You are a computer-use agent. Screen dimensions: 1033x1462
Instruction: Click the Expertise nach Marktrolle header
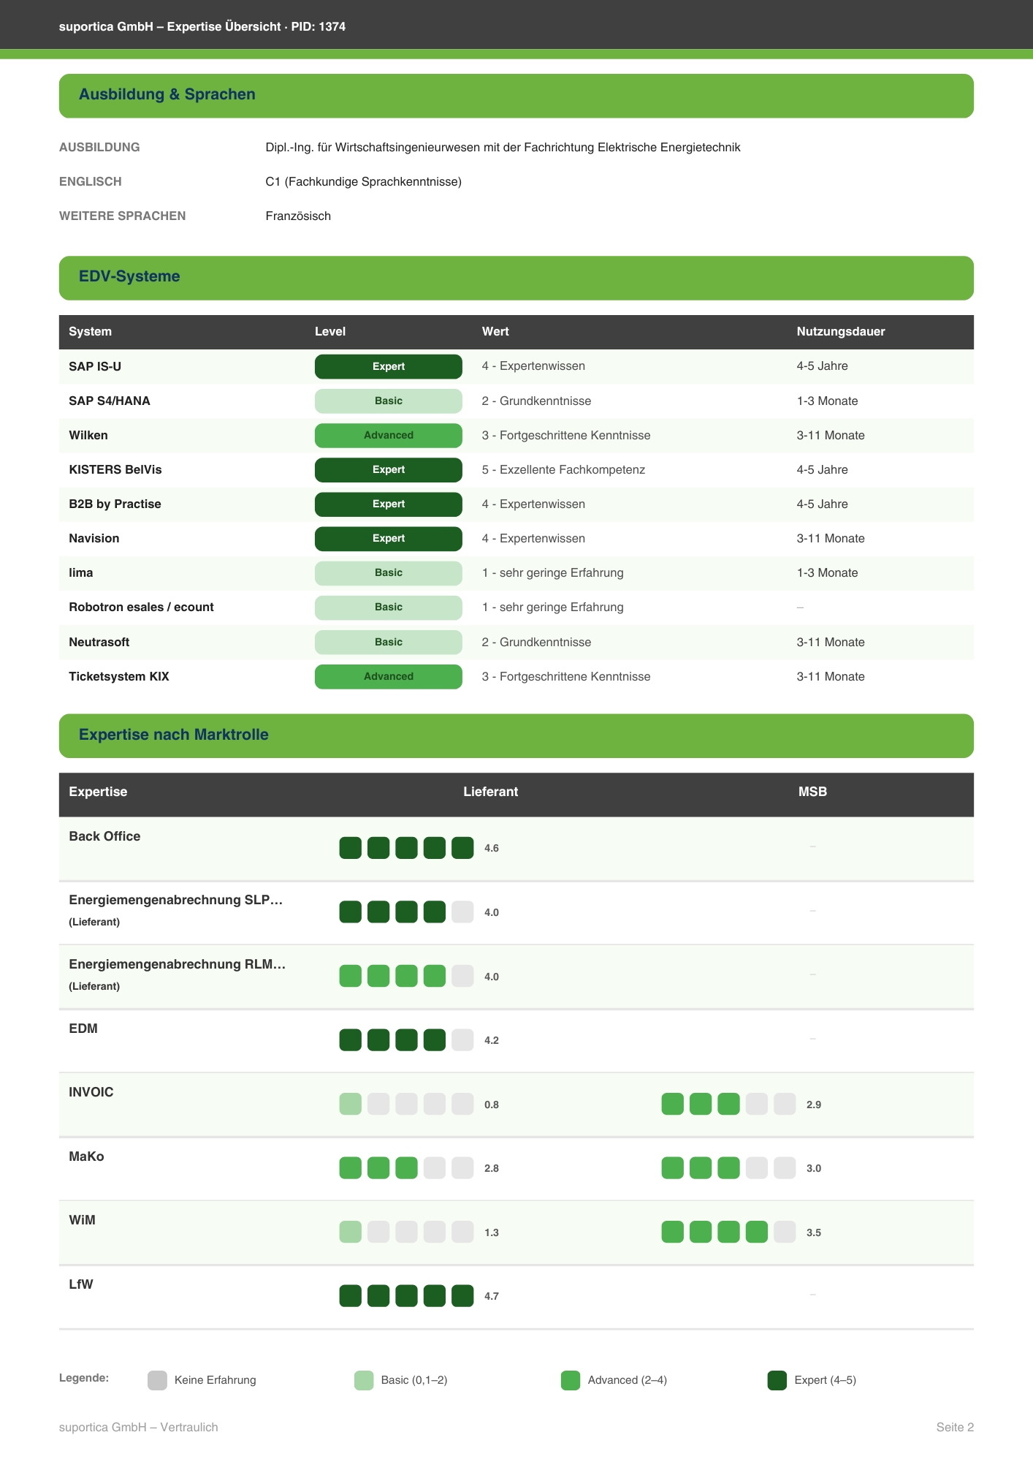(x=516, y=735)
